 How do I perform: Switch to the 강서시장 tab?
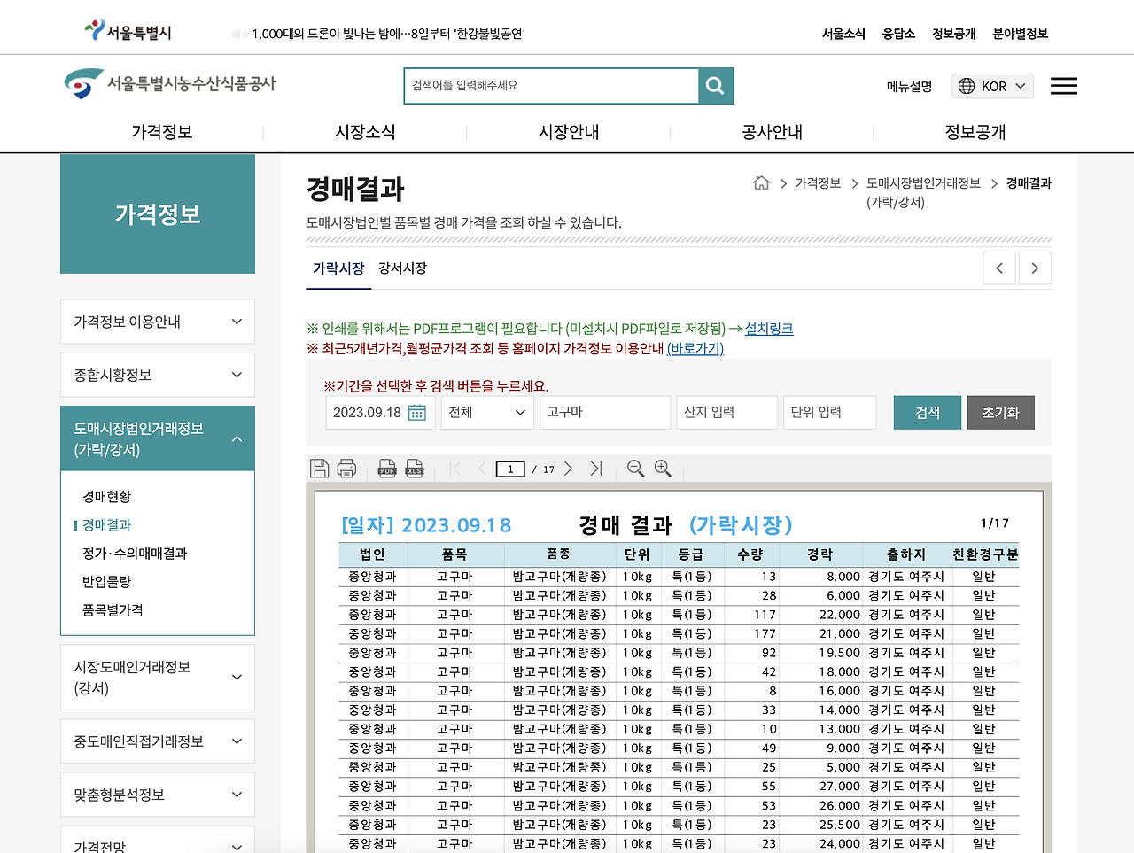click(400, 268)
